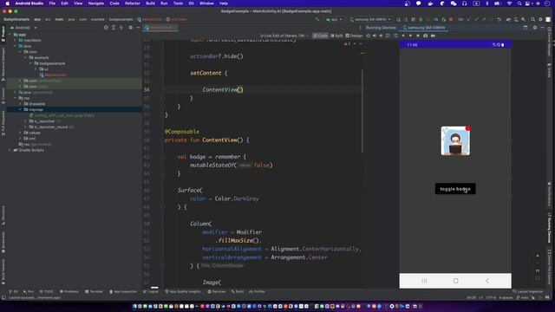
Task: Click the undo arrow icon in top toolbar
Action: [x=499, y=19]
